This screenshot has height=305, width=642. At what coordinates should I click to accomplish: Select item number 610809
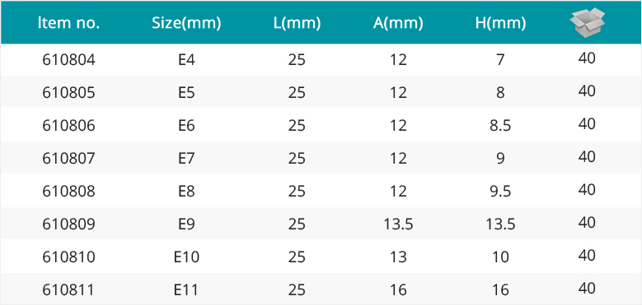click(68, 224)
